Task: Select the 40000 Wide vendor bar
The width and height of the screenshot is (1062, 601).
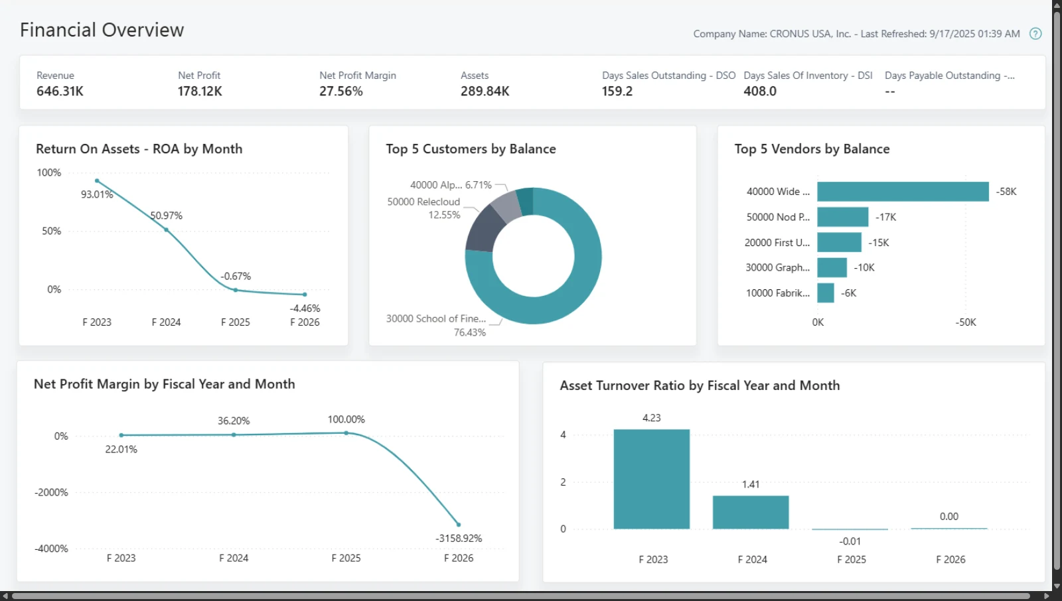Action: pos(903,192)
